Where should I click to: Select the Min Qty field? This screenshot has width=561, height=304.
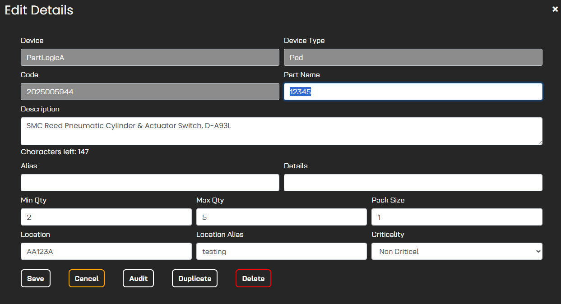[x=106, y=217]
